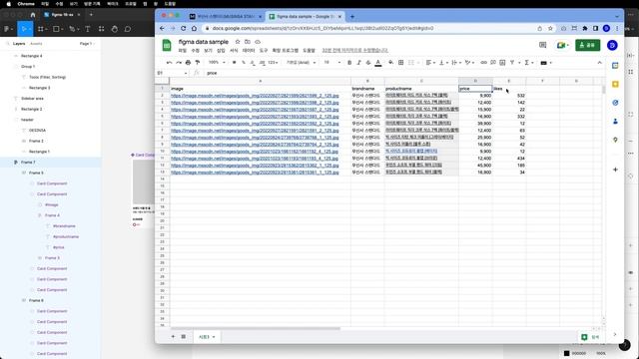Insert a chart from the Sheets toolbar

pyautogui.click(x=502, y=62)
